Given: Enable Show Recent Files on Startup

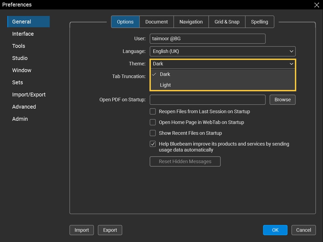Looking at the screenshot, I should pyautogui.click(x=153, y=133).
